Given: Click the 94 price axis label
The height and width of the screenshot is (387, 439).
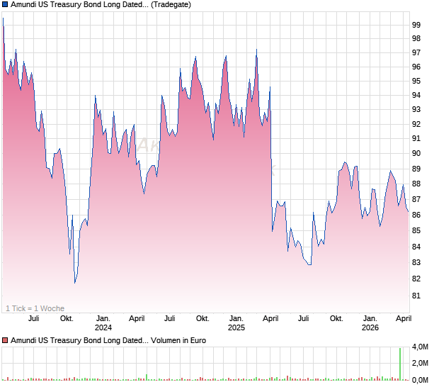Looking at the screenshot, I should [x=416, y=95].
